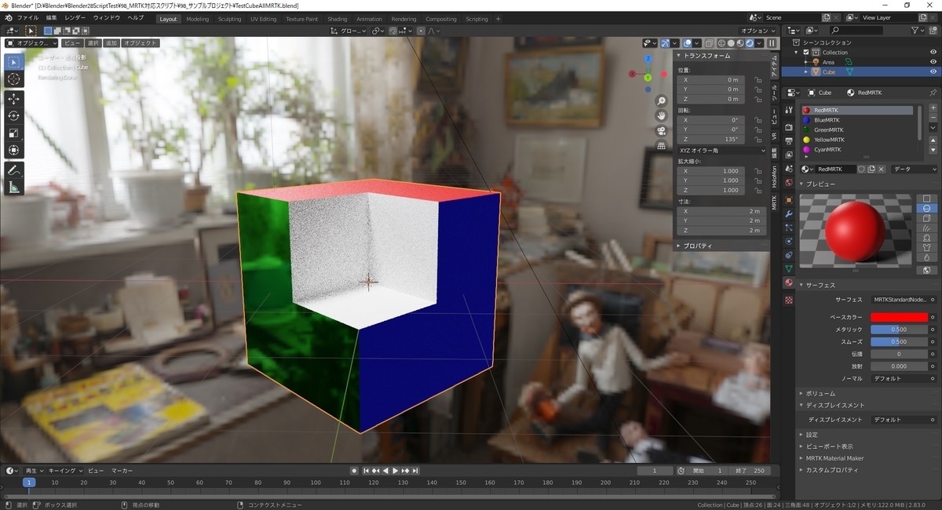Switch to the Shading workspace tab

[x=338, y=19]
